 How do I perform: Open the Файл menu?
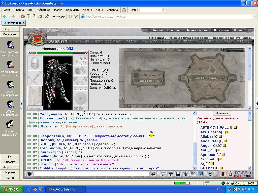coord(7,10)
